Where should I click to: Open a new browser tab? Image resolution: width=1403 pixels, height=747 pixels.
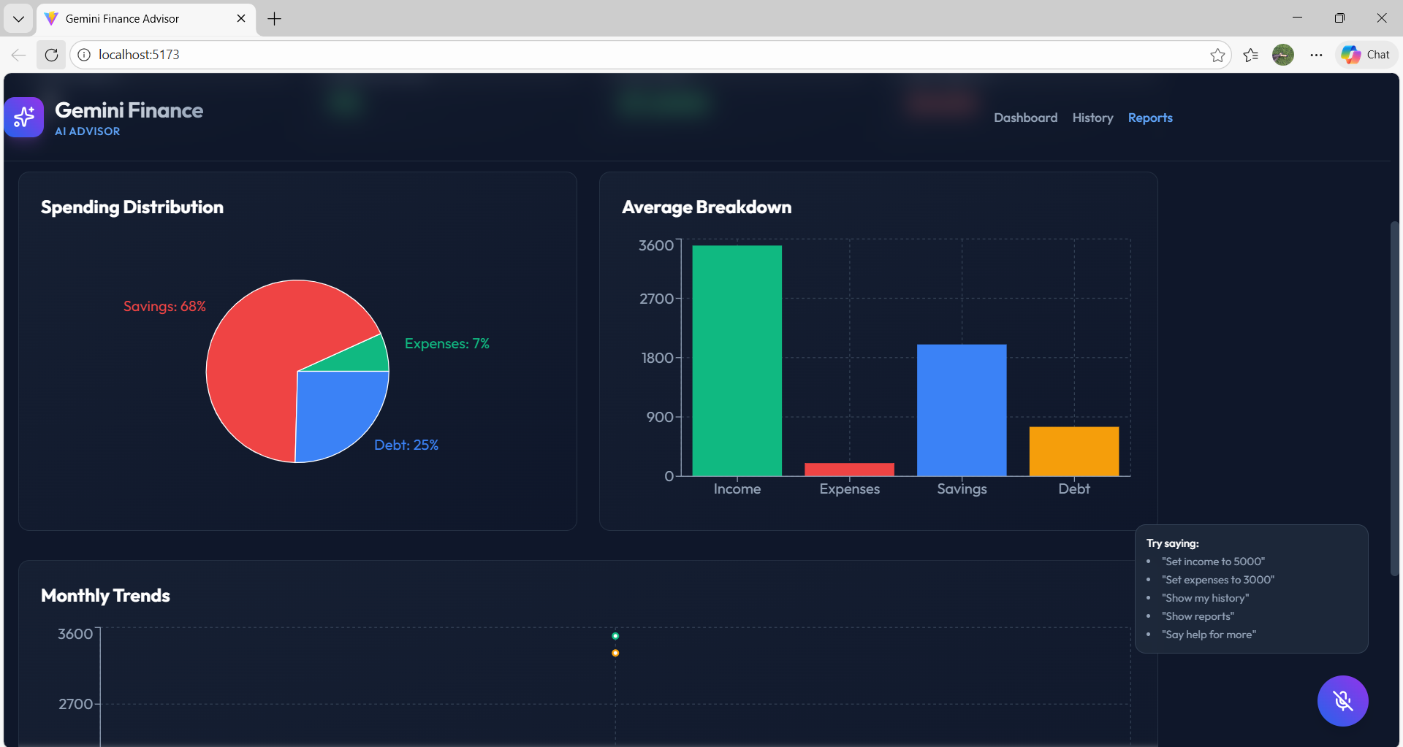[x=275, y=19]
